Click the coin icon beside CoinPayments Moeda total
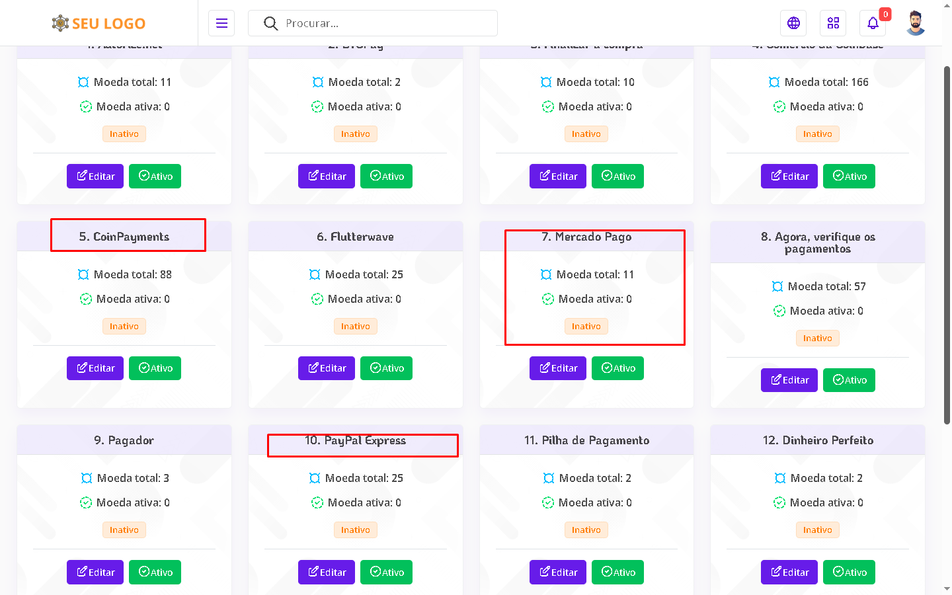The height and width of the screenshot is (595, 952). coord(83,274)
